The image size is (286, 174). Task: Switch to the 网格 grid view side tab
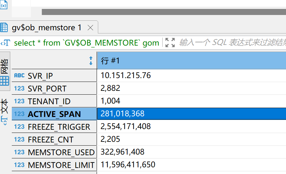click(5, 72)
